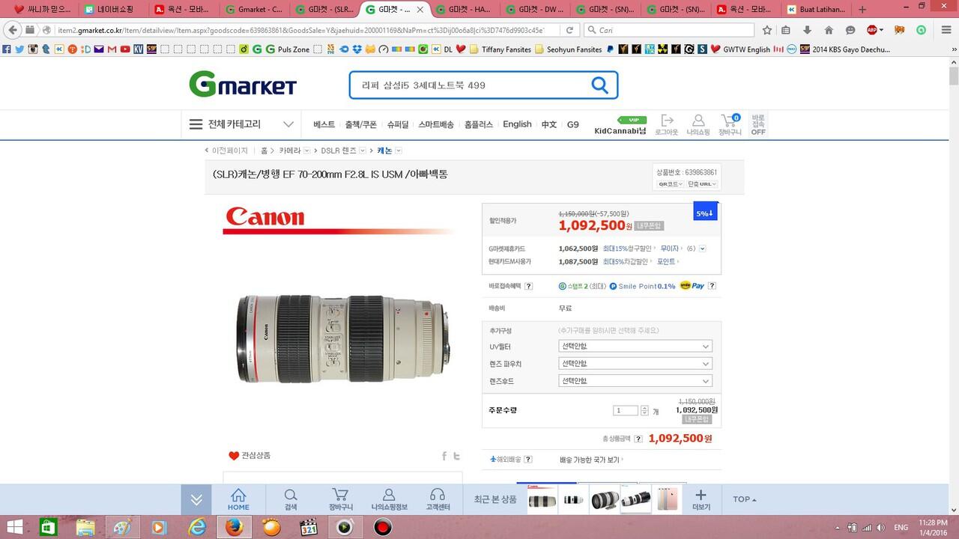Screen dimensions: 959x539
Task: Open new browser tab with plus button
Action: (862, 10)
